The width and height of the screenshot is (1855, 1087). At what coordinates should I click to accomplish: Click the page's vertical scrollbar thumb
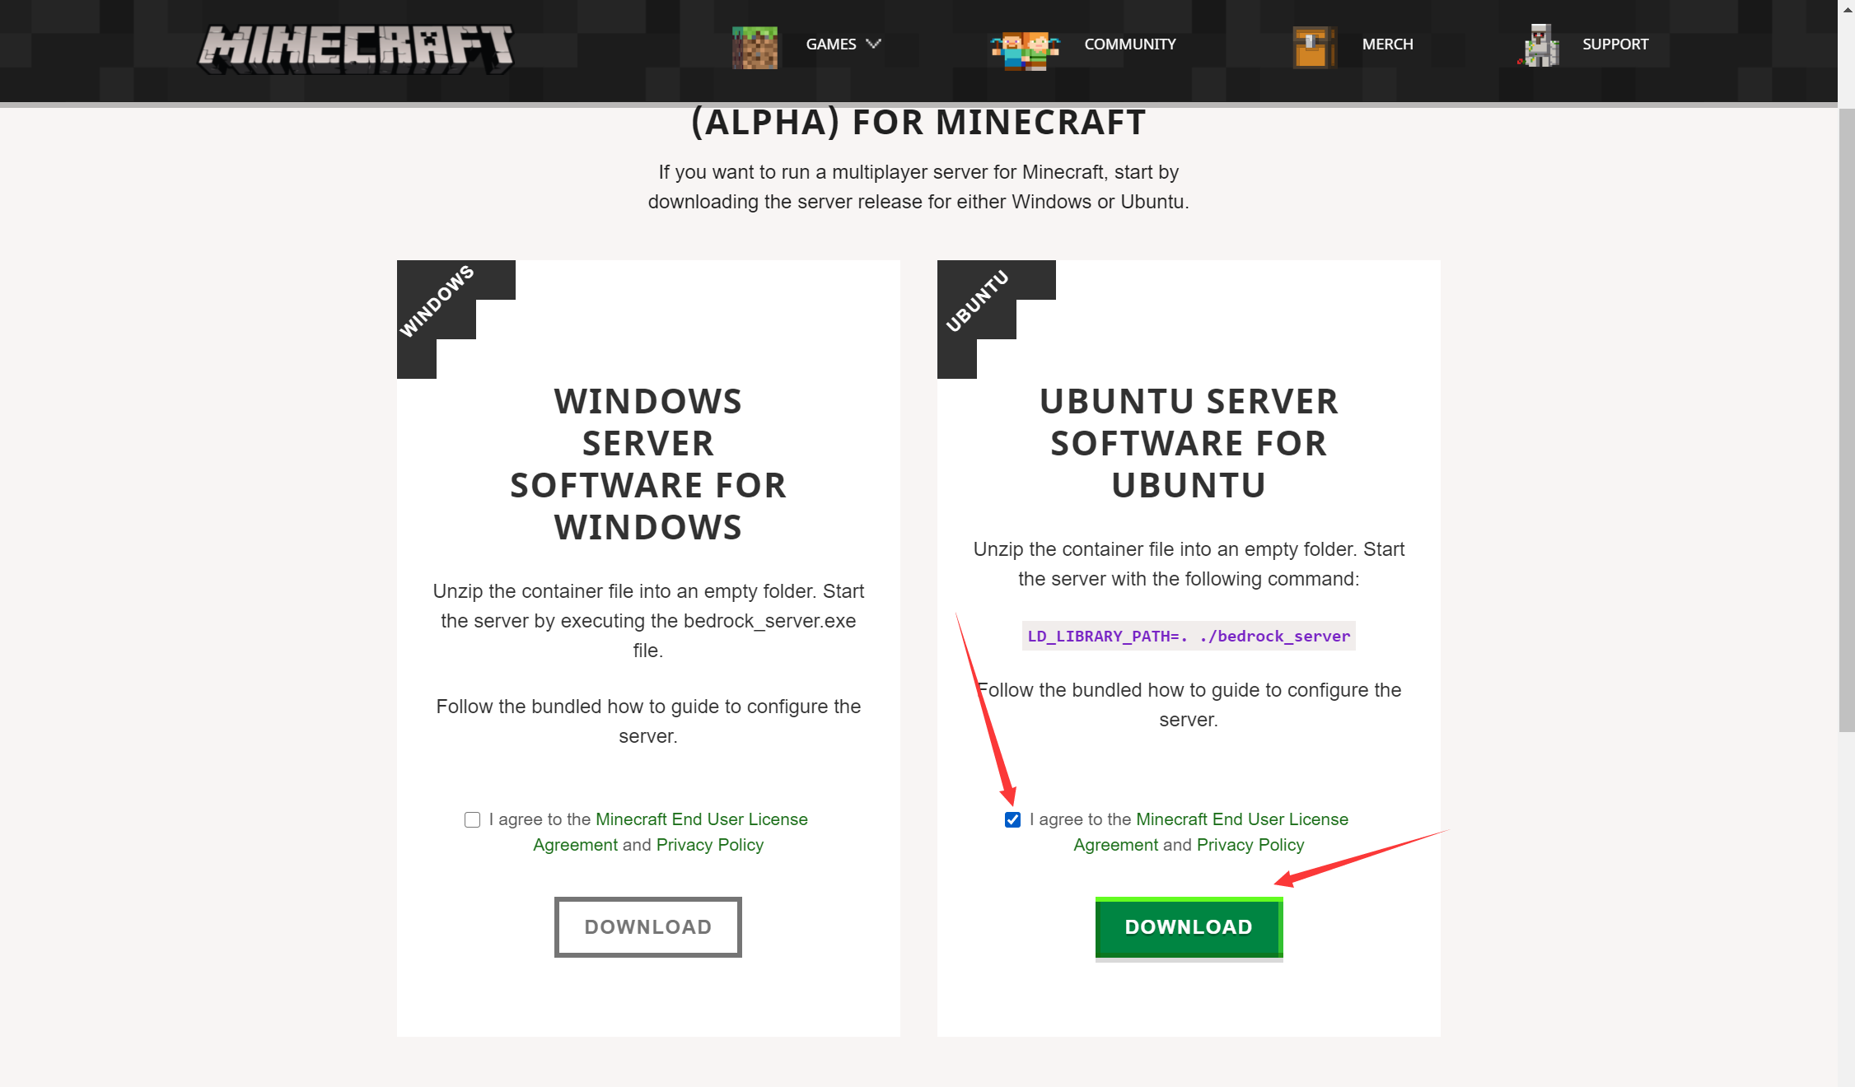click(x=1846, y=420)
